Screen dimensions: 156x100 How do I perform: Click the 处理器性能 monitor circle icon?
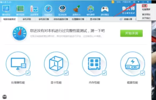[x=18, y=64]
